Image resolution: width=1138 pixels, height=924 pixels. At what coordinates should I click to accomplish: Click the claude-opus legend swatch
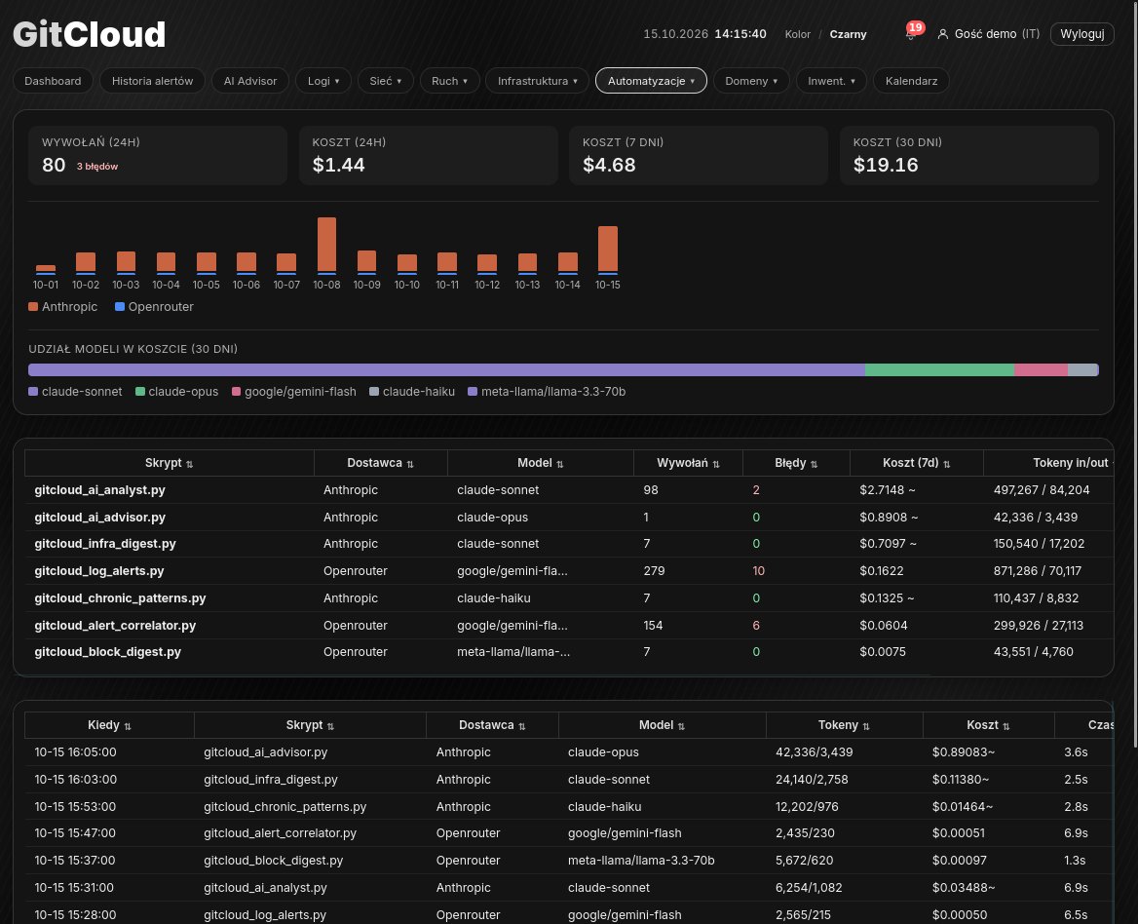click(x=140, y=392)
